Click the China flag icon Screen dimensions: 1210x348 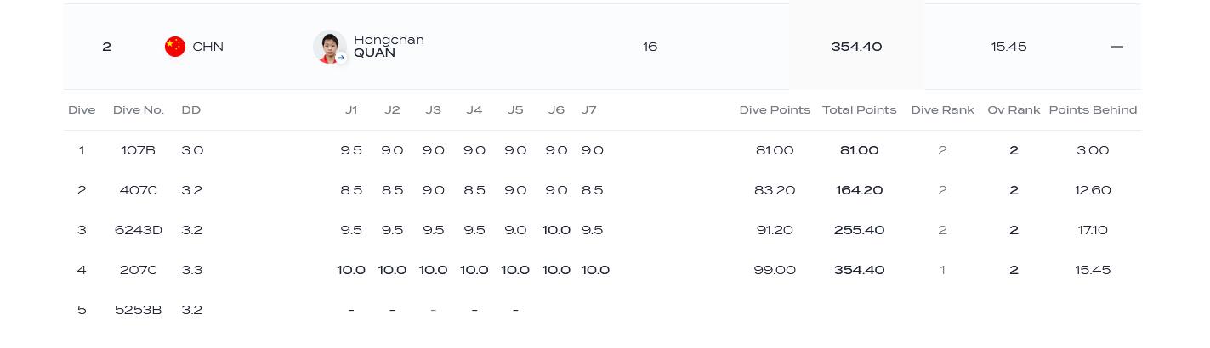175,47
